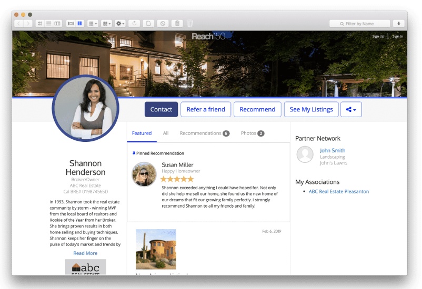
Task: Click the download arrow button
Action: click(399, 24)
